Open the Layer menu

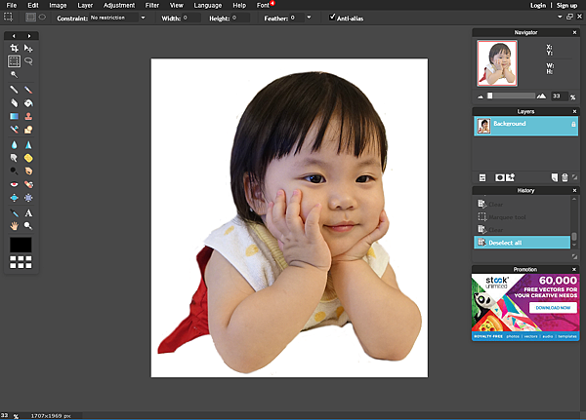click(x=85, y=5)
